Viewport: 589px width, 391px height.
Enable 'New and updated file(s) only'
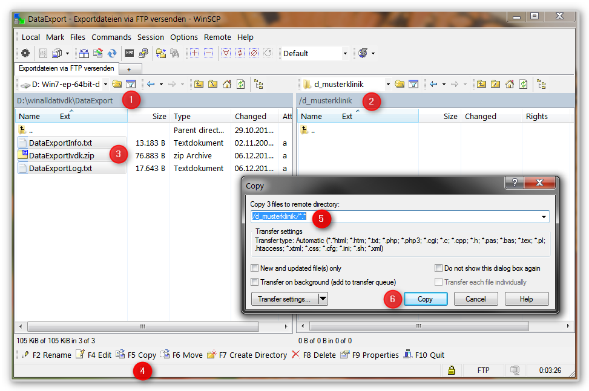click(255, 268)
